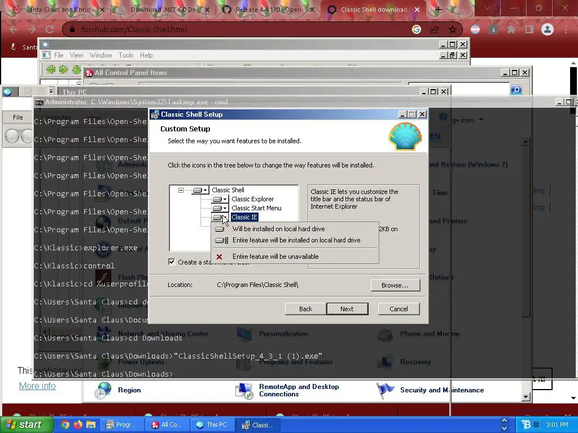This screenshot has height=433, width=578.
Task: Open the file explorer quick launch icon
Action: [91, 425]
